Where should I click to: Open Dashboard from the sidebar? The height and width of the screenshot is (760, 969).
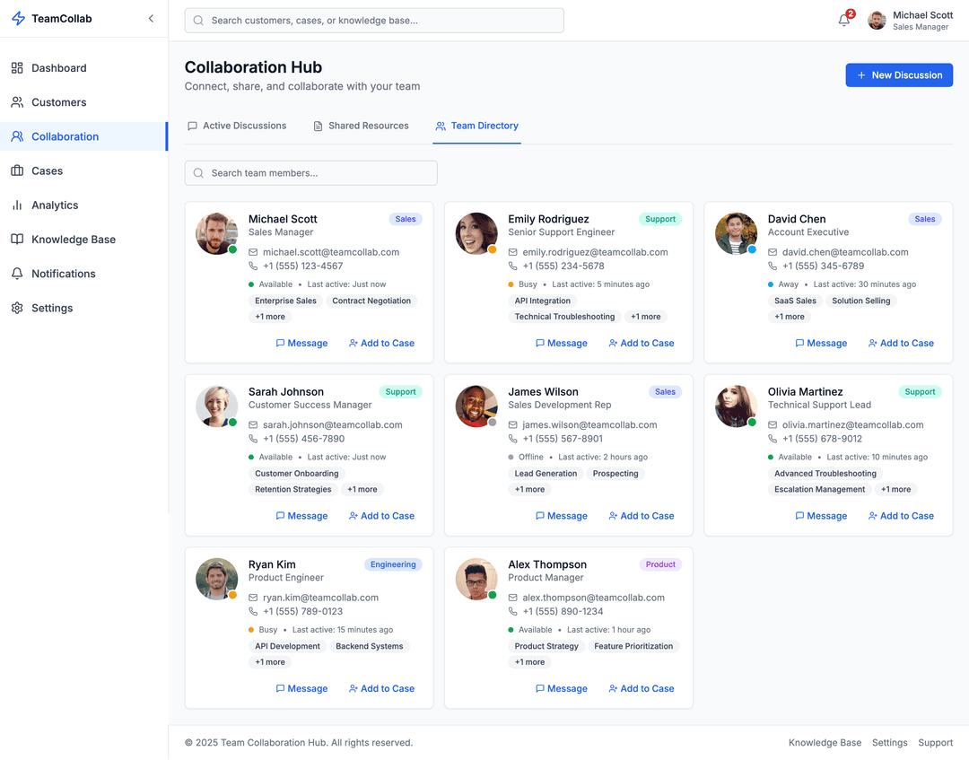[59, 68]
